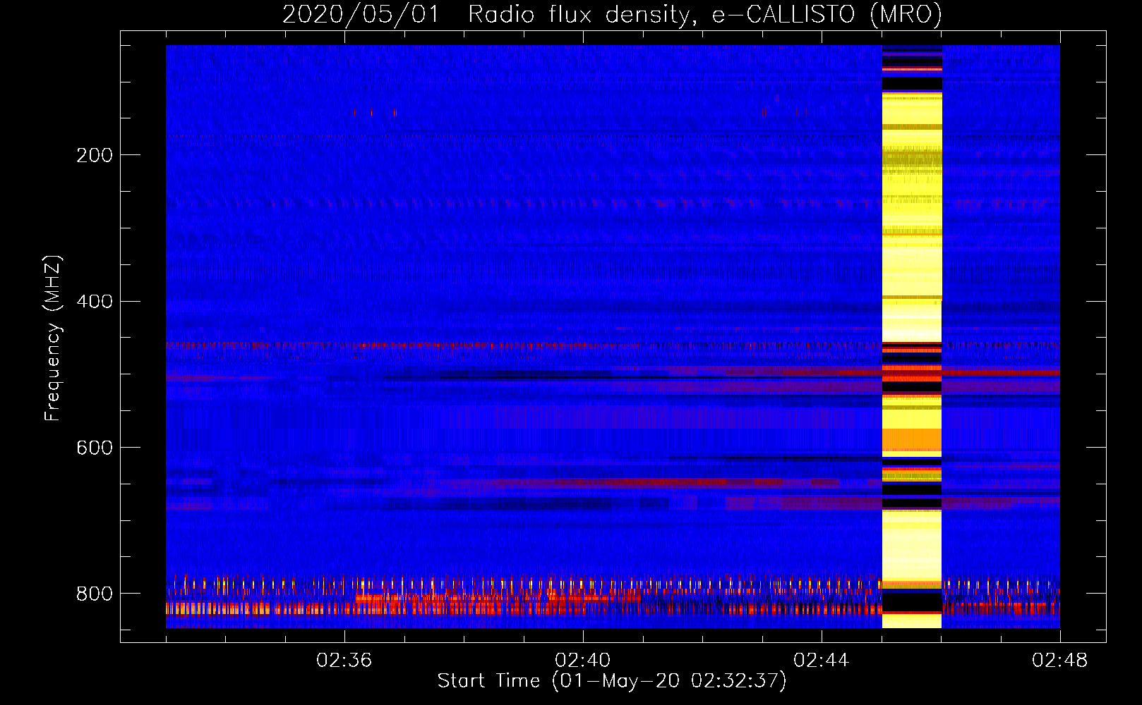The image size is (1142, 705).
Task: Click the Start Time axis label text
Action: click(612, 681)
